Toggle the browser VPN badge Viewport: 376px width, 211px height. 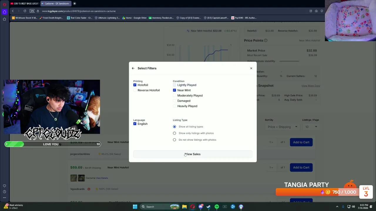tap(32, 11)
